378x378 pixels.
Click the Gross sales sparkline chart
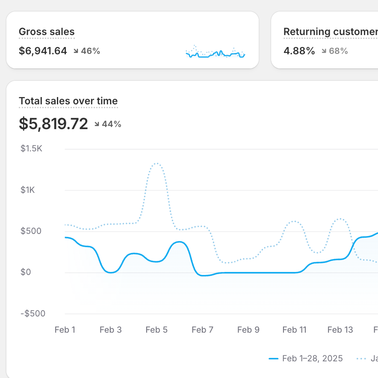point(215,52)
